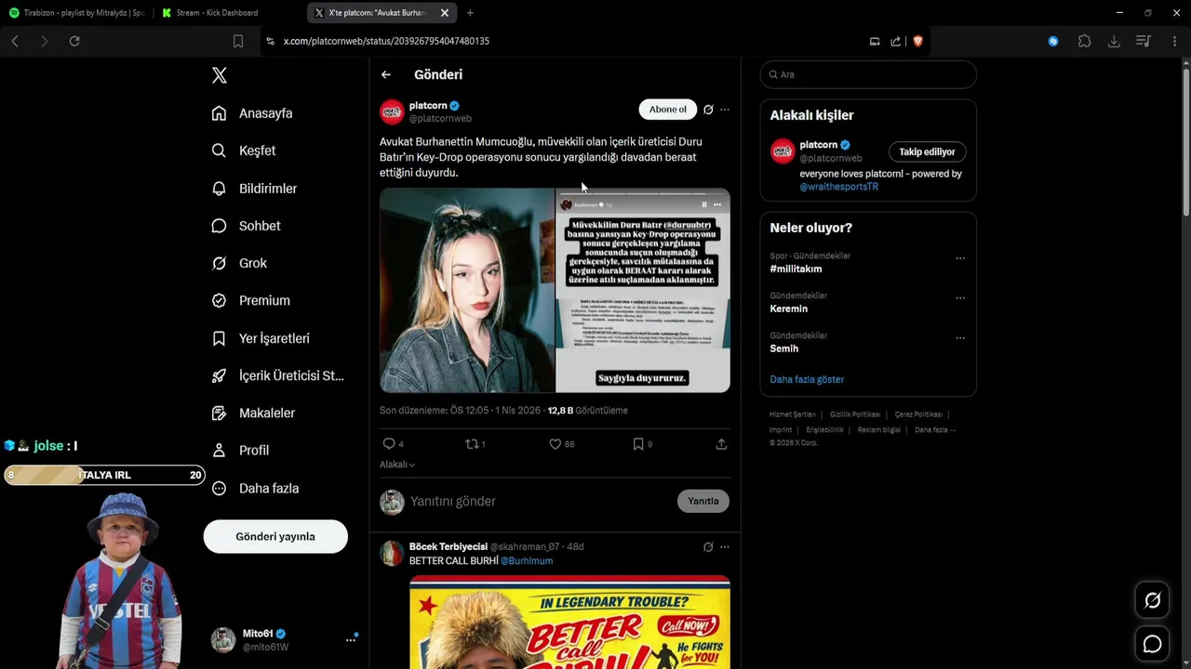Click Grok icon on Böcek Terbiyecisi reply
This screenshot has height=669, width=1191.
pos(708,547)
